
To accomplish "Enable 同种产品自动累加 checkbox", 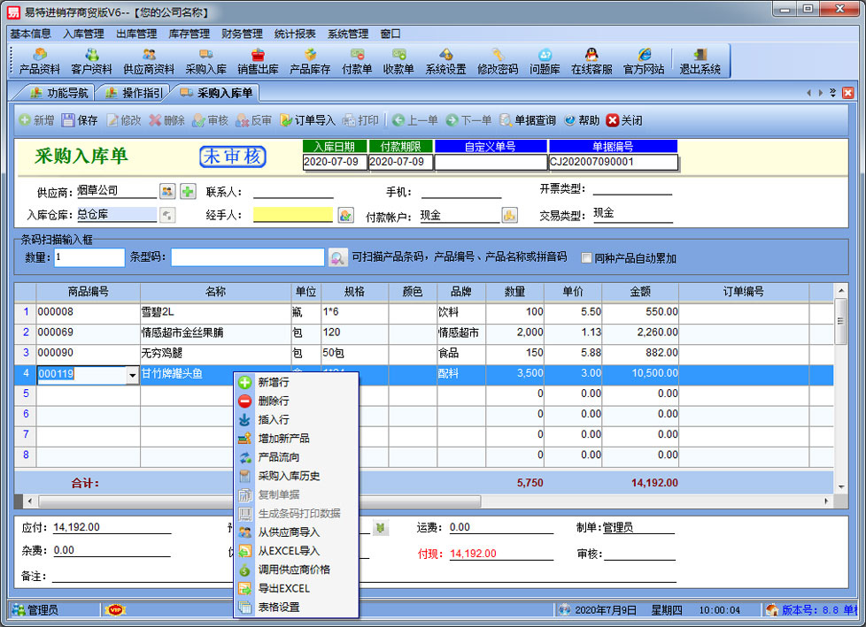I will click(x=586, y=258).
